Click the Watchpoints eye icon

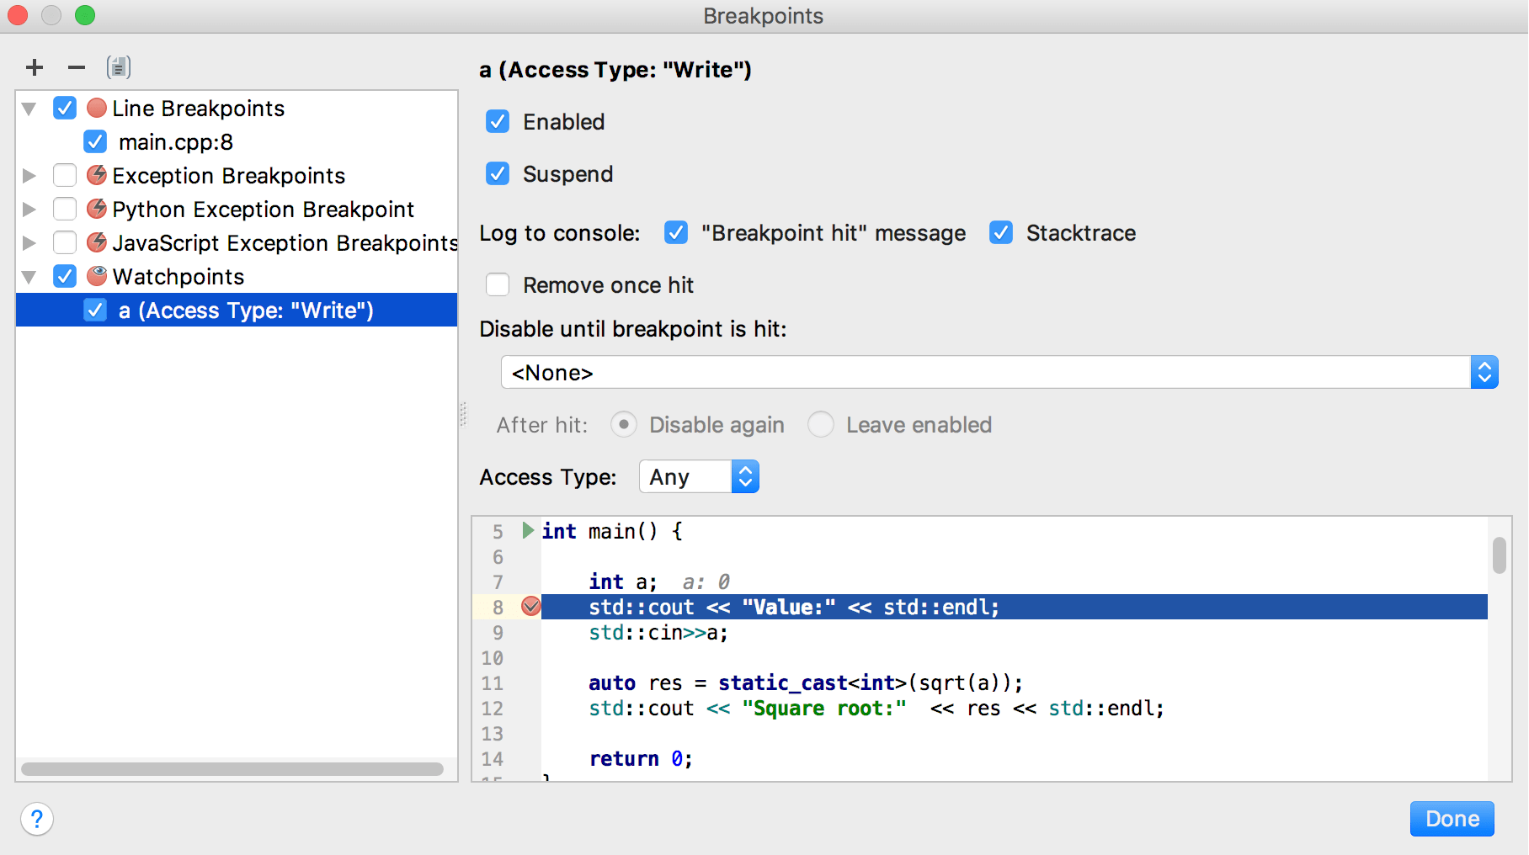click(x=98, y=276)
